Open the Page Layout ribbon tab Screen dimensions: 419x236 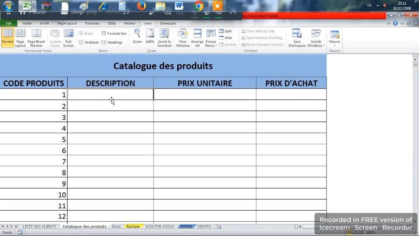click(67, 23)
